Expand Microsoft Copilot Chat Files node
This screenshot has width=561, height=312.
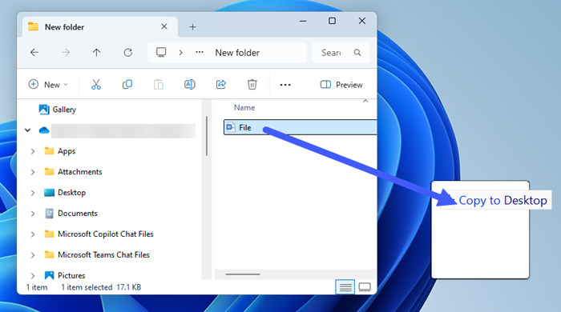[x=33, y=234]
